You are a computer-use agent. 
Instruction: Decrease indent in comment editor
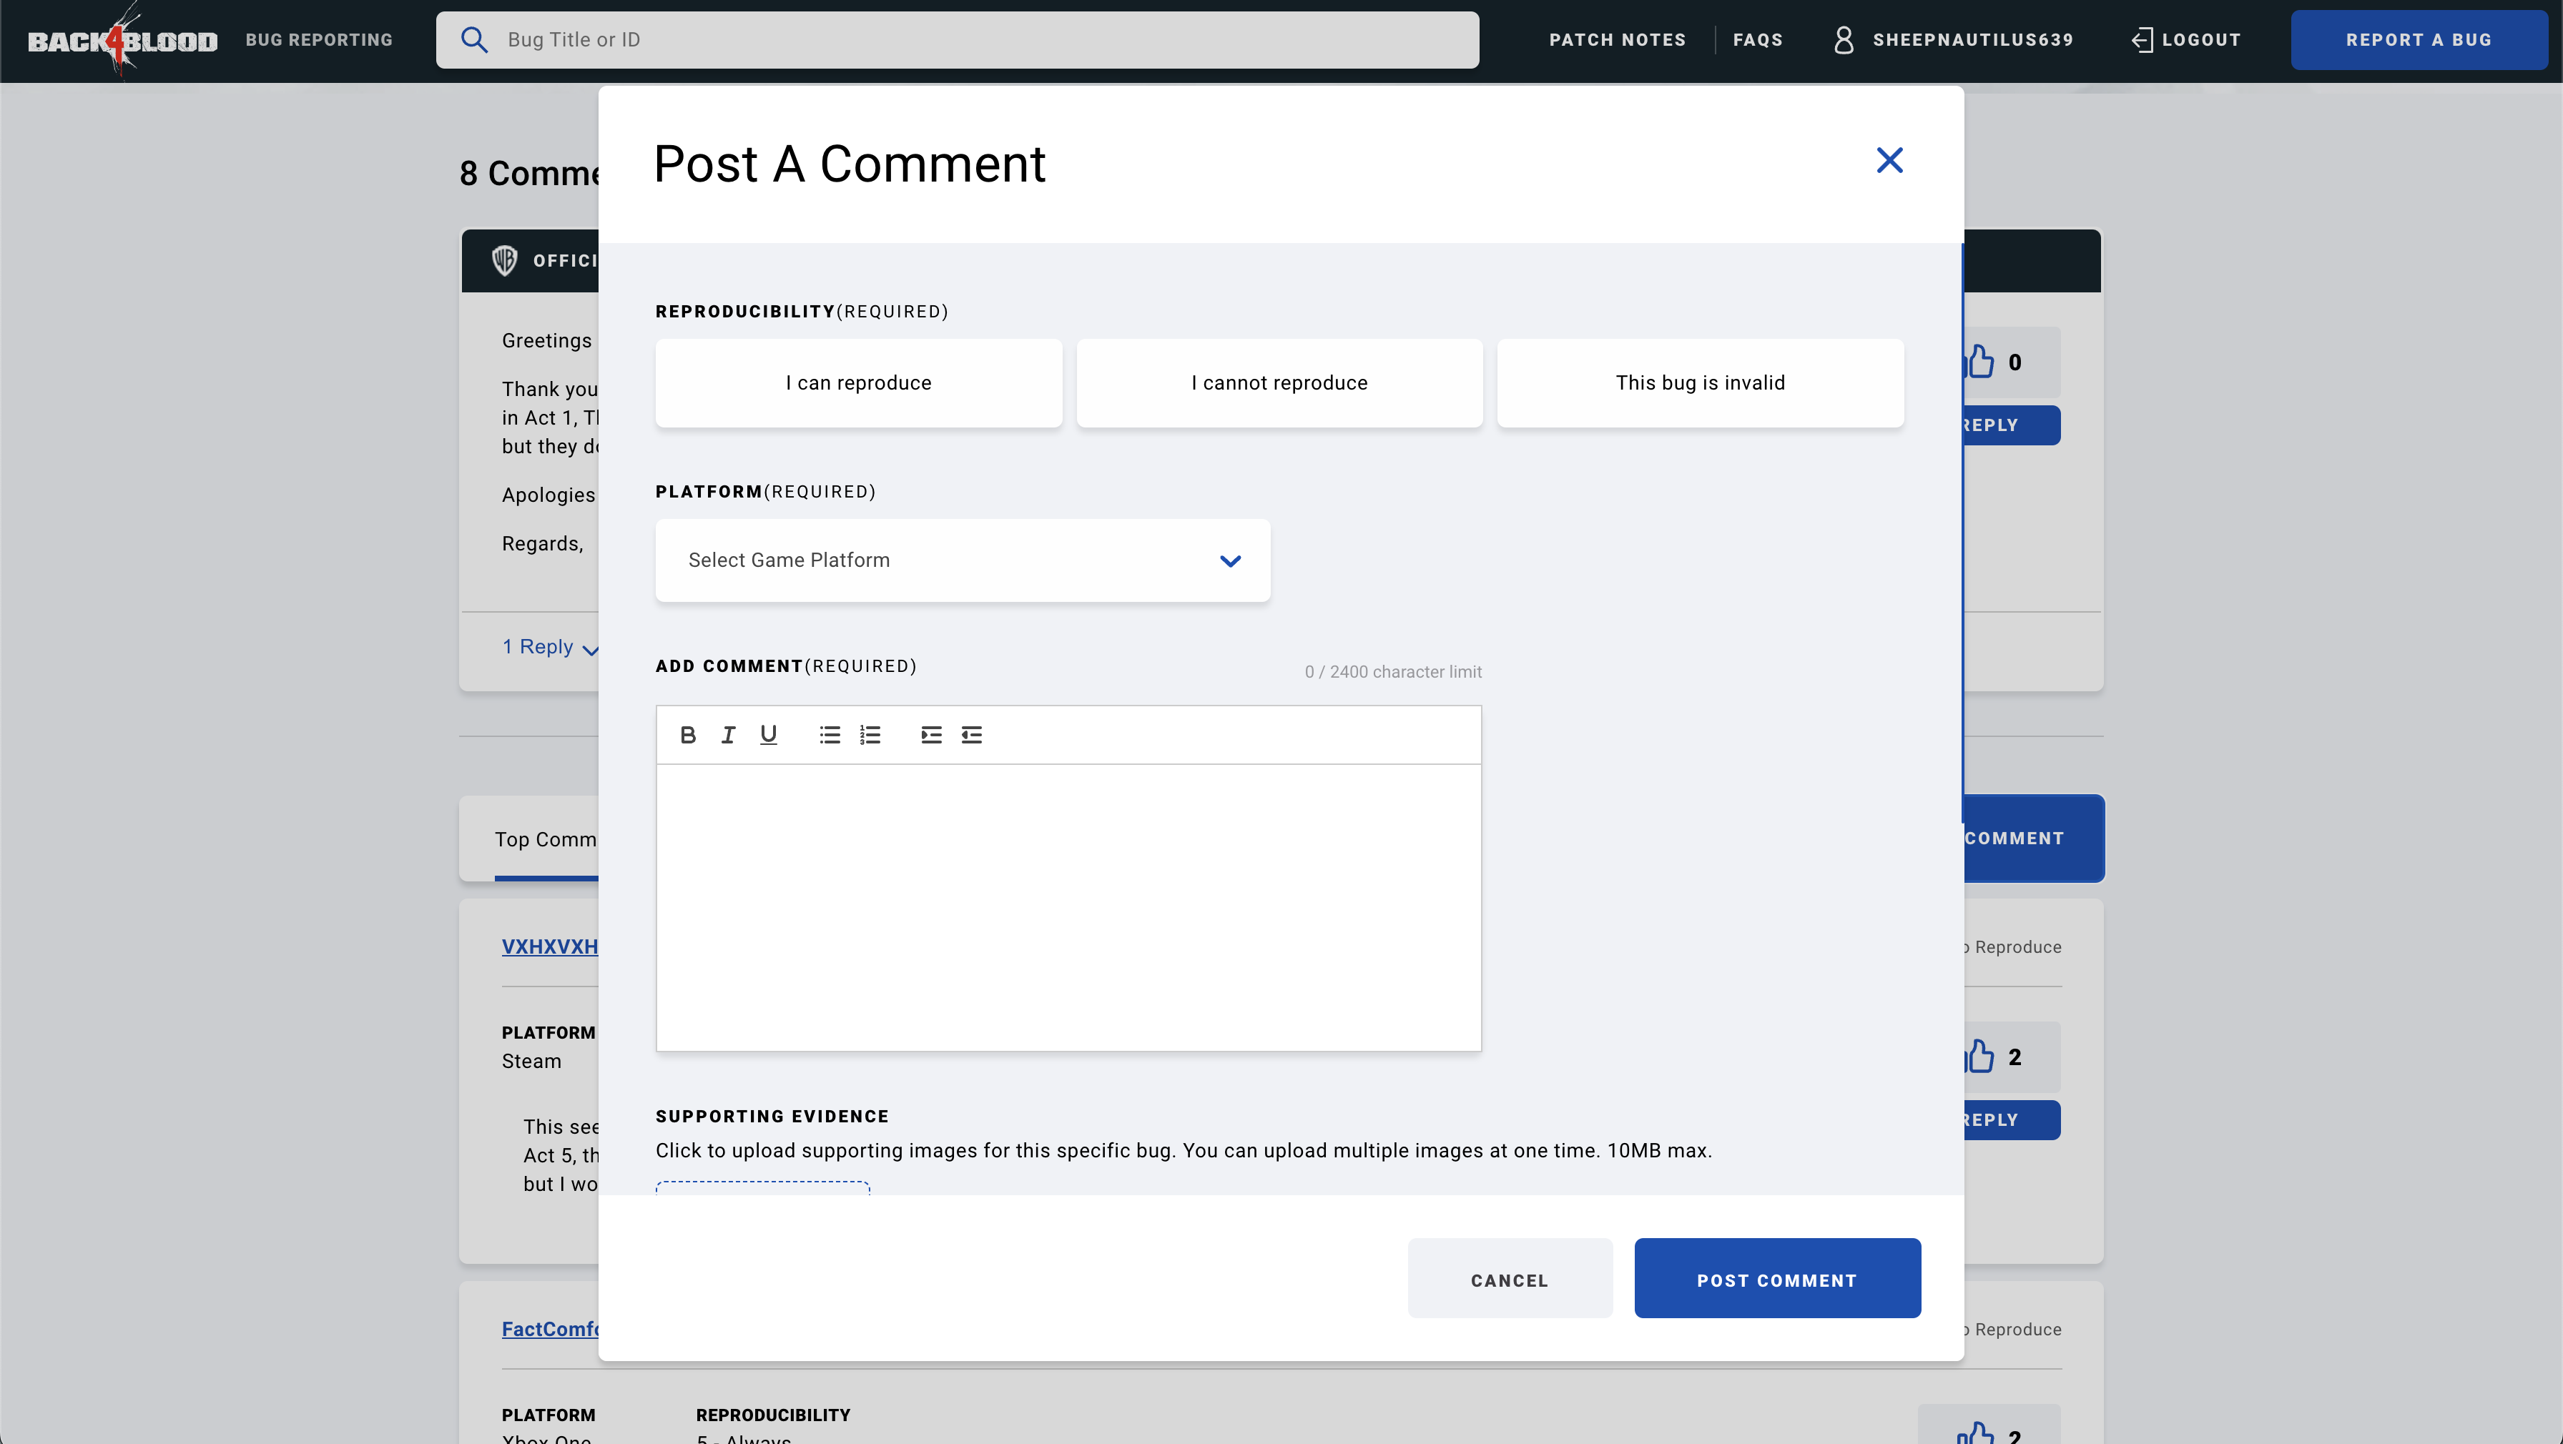[x=972, y=735]
